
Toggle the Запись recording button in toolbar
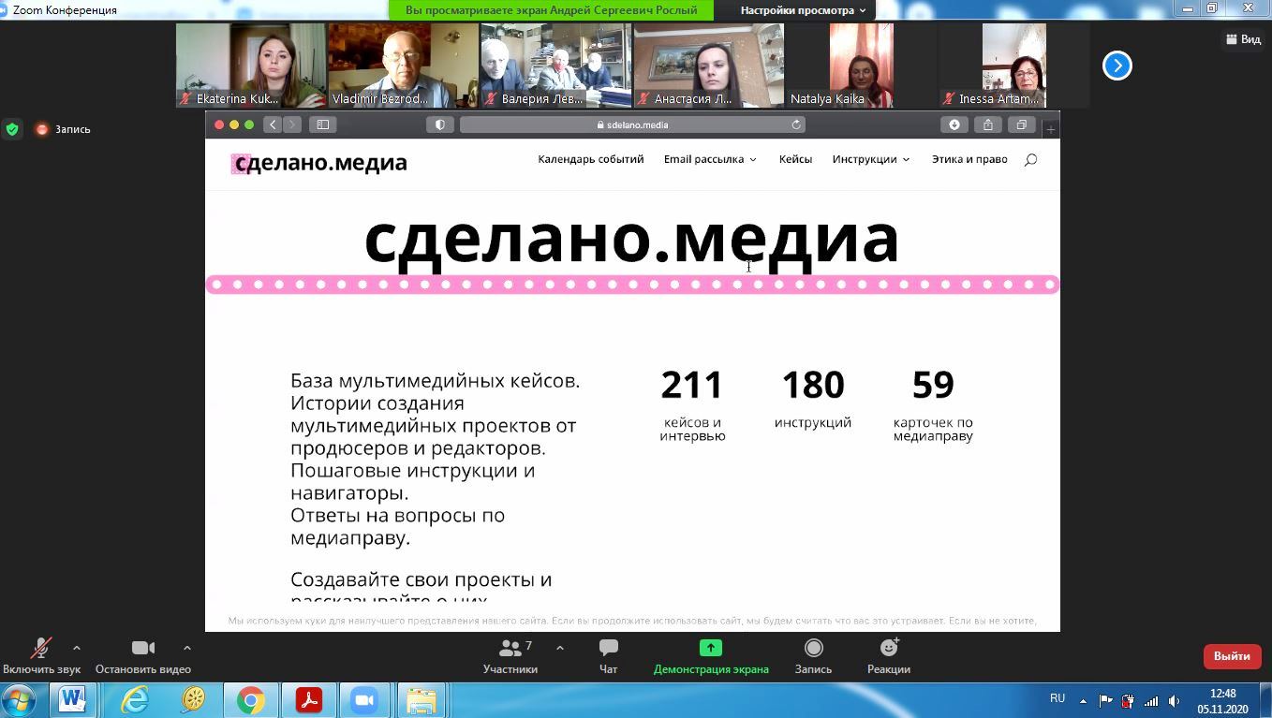[x=813, y=656]
